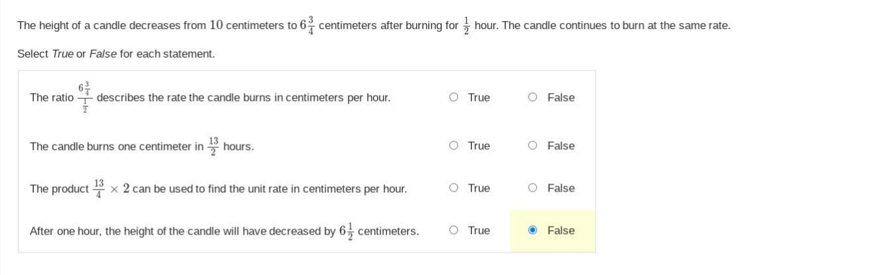This screenshot has width=869, height=275.
Task: Click the 13/2 fraction in second statement
Action: 213,146
